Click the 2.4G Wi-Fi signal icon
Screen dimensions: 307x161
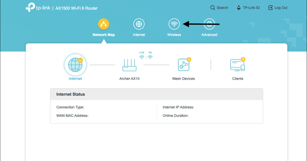click(141, 57)
